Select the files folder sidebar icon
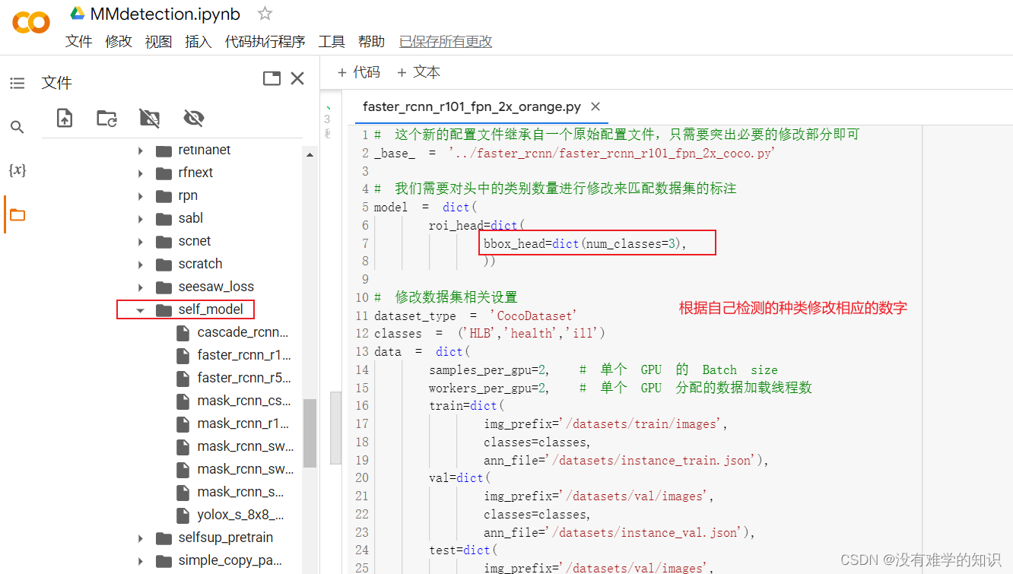 point(17,215)
